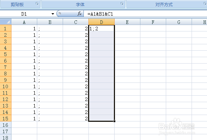The image size is (207, 140).
Task: Open the Clipboard (剪贴板) dialog launcher
Action: [x=37, y=4]
